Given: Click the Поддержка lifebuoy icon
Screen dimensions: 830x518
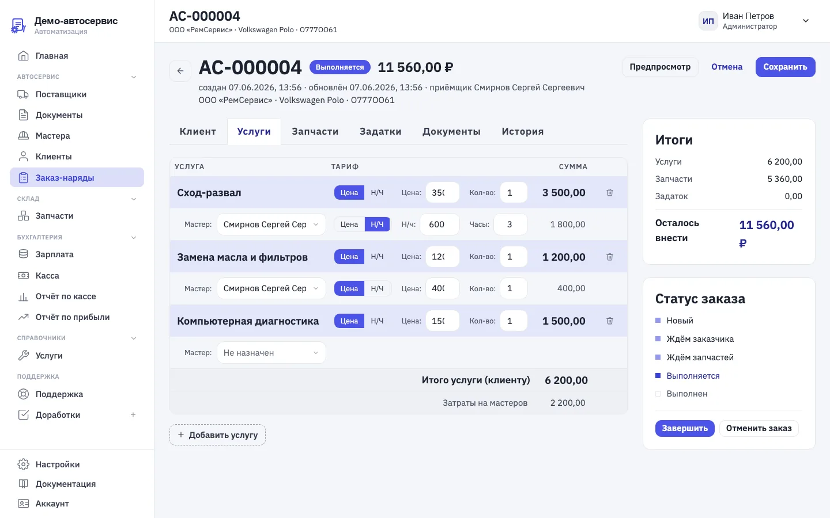Looking at the screenshot, I should pyautogui.click(x=24, y=394).
